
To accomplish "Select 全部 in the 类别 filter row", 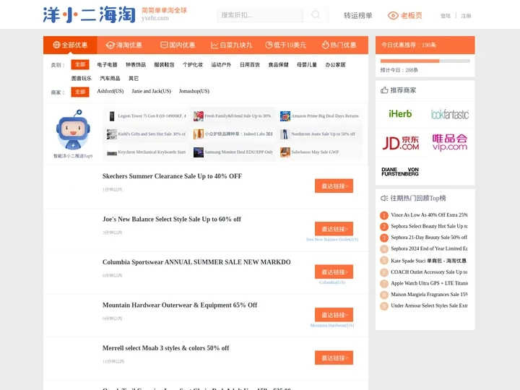I will 80,64.
